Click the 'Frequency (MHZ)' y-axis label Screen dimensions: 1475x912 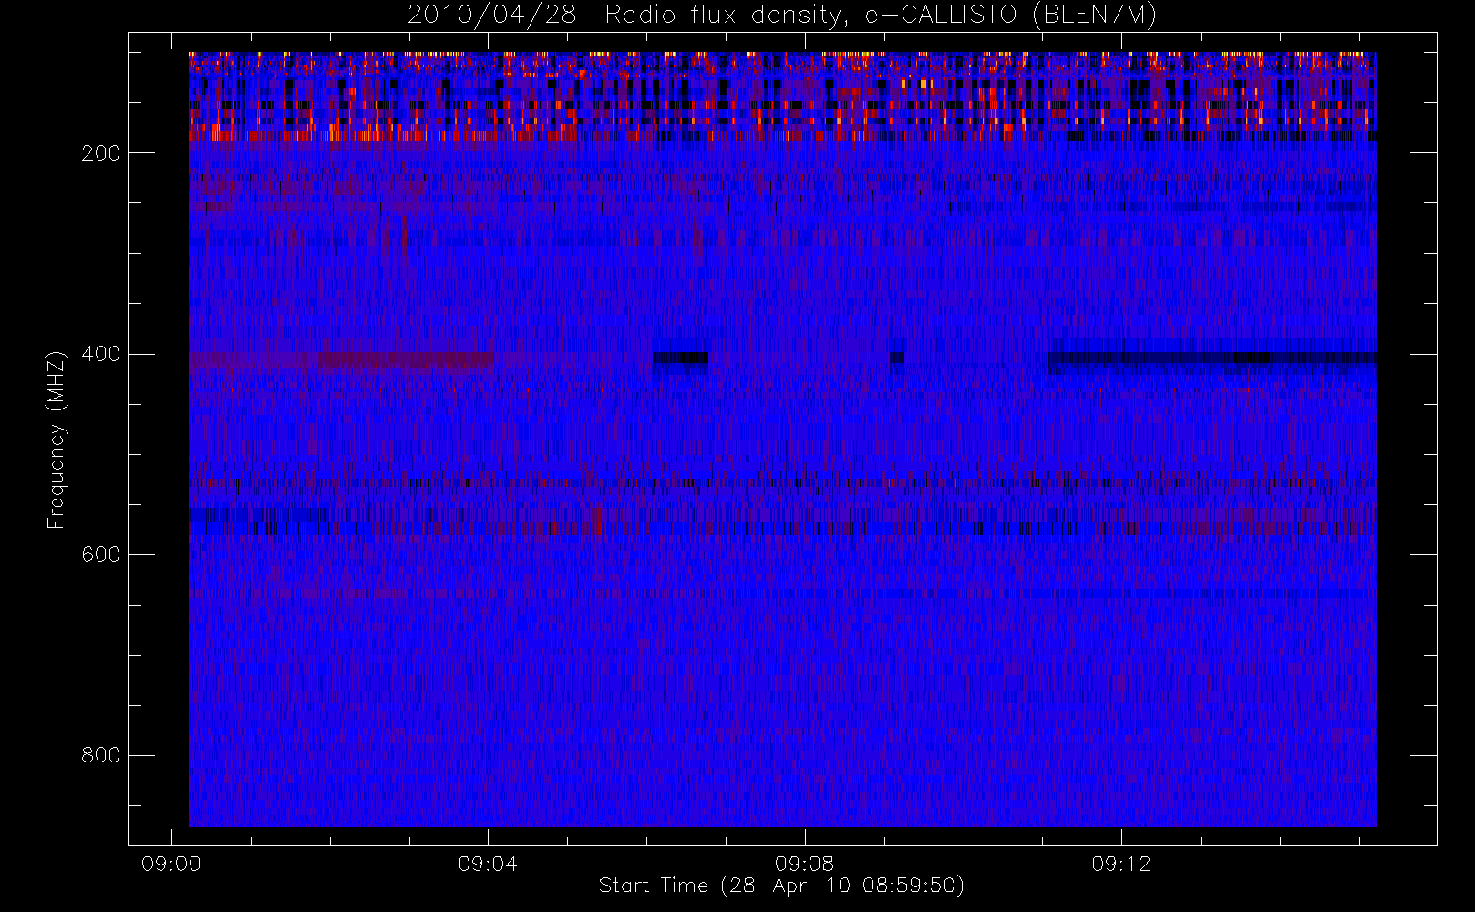coord(57,440)
